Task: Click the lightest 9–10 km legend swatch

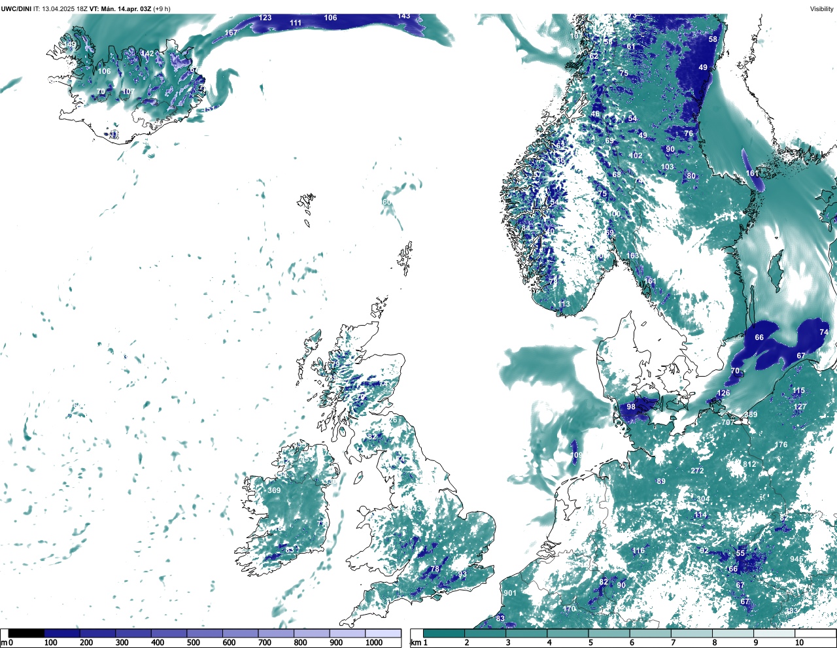Action: 775,633
